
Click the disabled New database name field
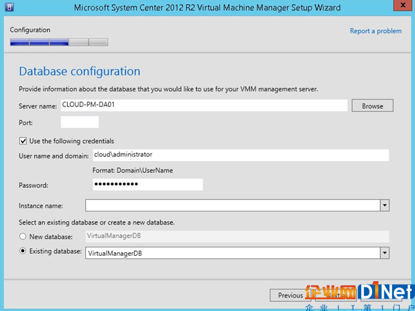(237, 236)
